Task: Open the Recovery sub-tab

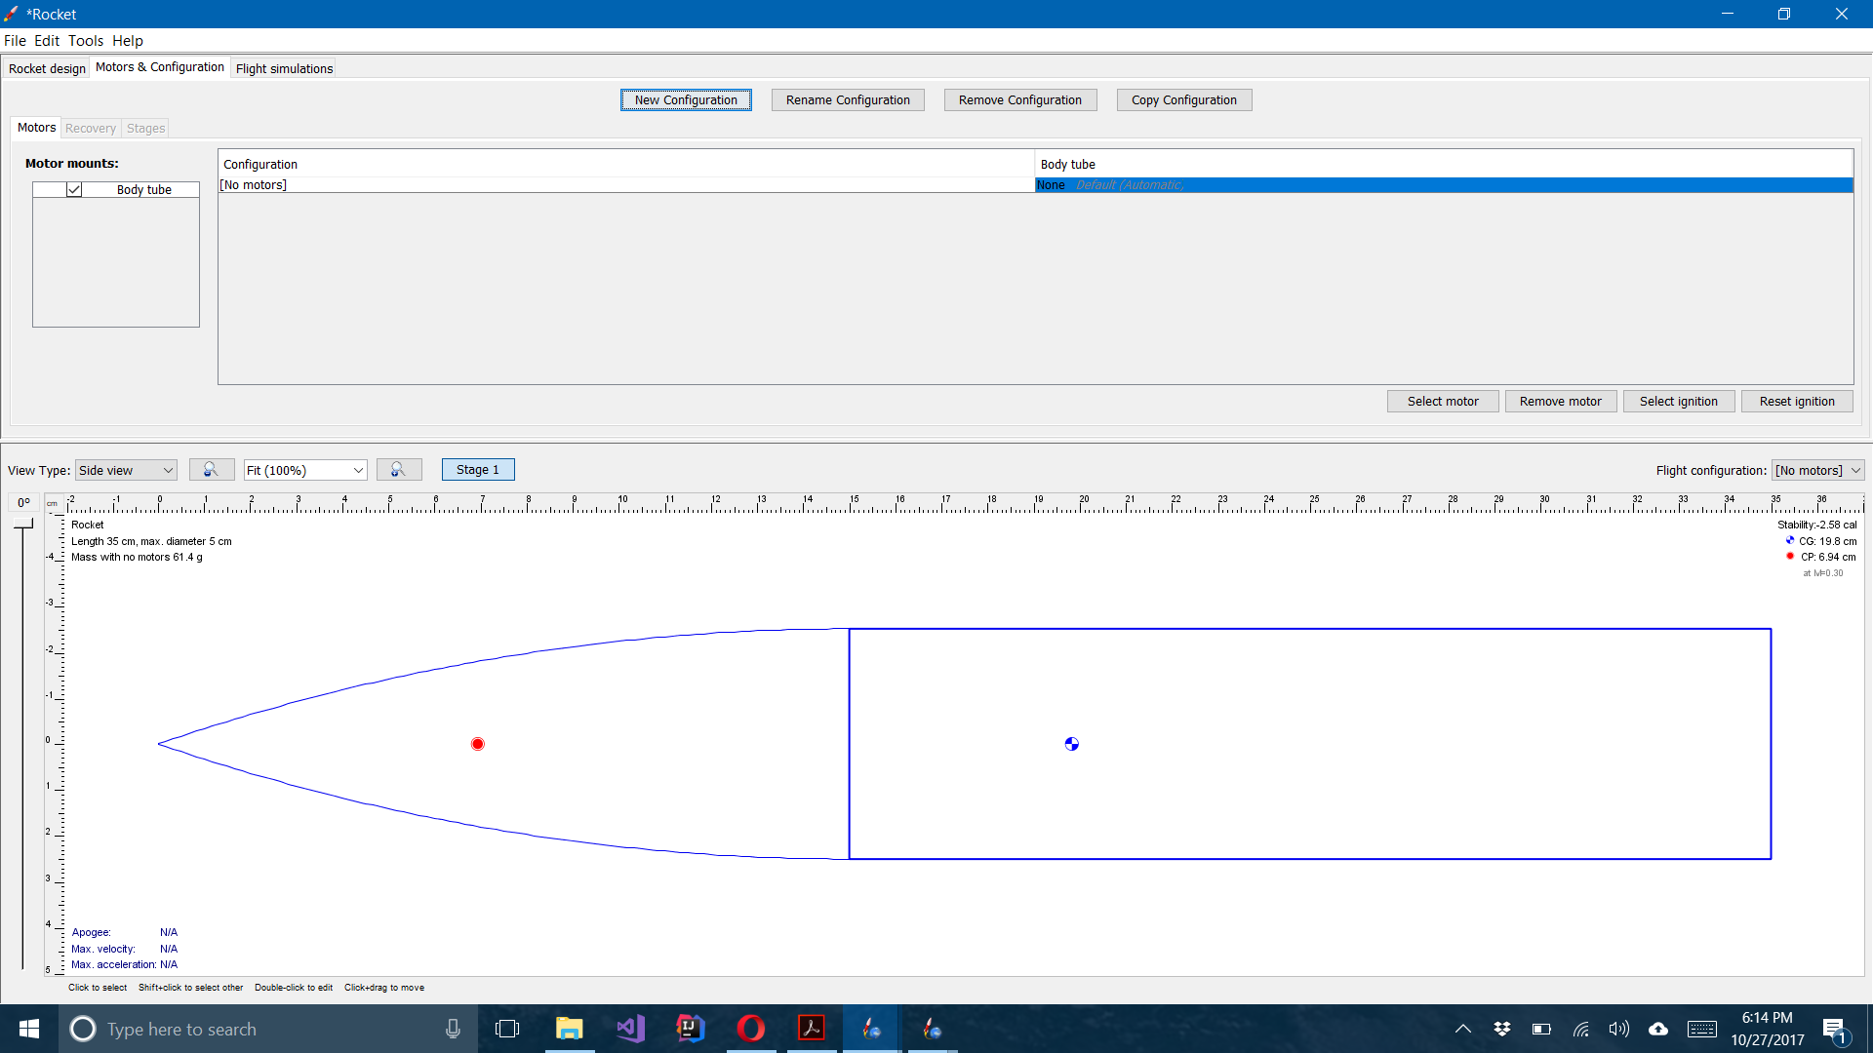Action: point(90,128)
